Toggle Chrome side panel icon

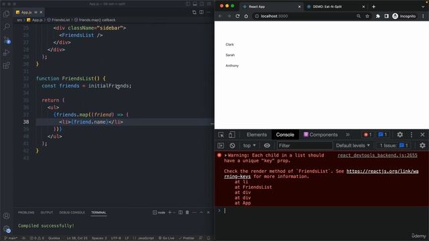(386, 16)
